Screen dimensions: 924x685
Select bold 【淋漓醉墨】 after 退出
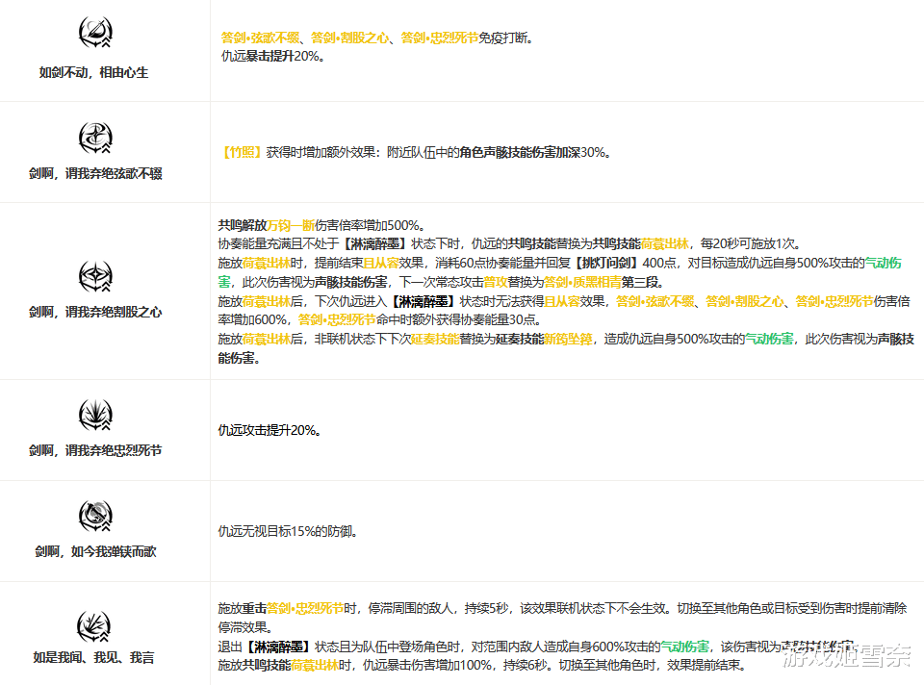point(278,647)
